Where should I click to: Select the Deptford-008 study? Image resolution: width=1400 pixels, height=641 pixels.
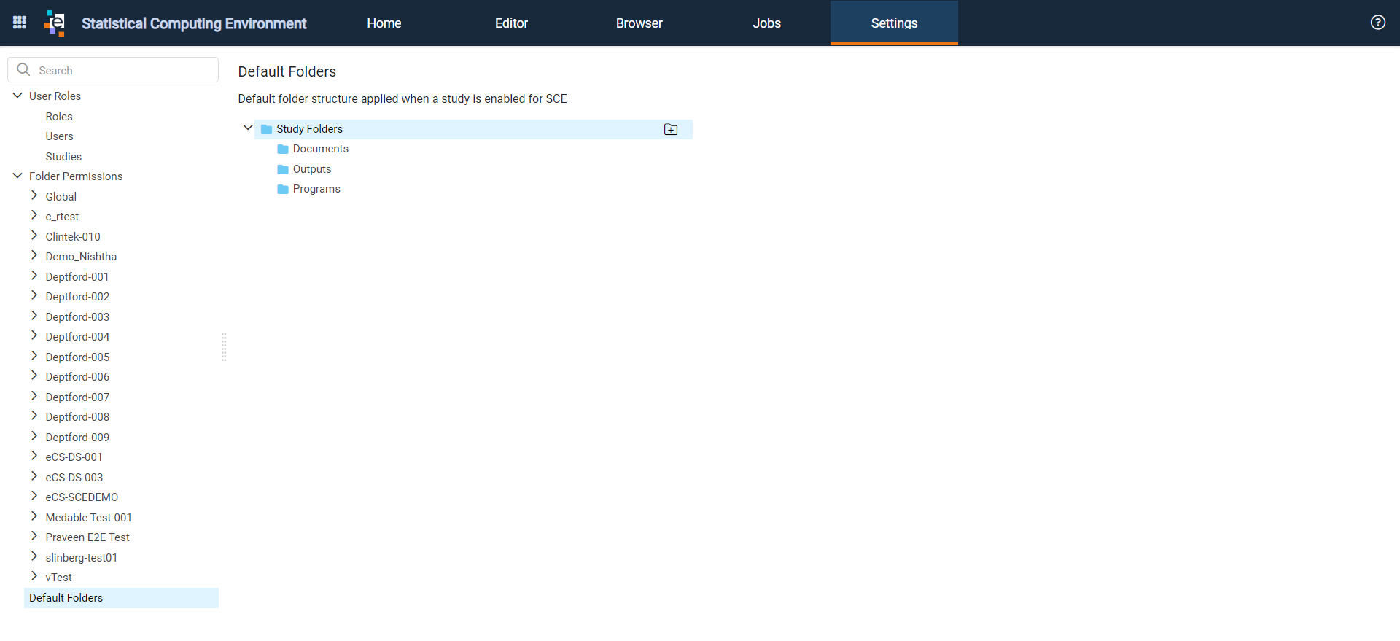[x=77, y=417]
